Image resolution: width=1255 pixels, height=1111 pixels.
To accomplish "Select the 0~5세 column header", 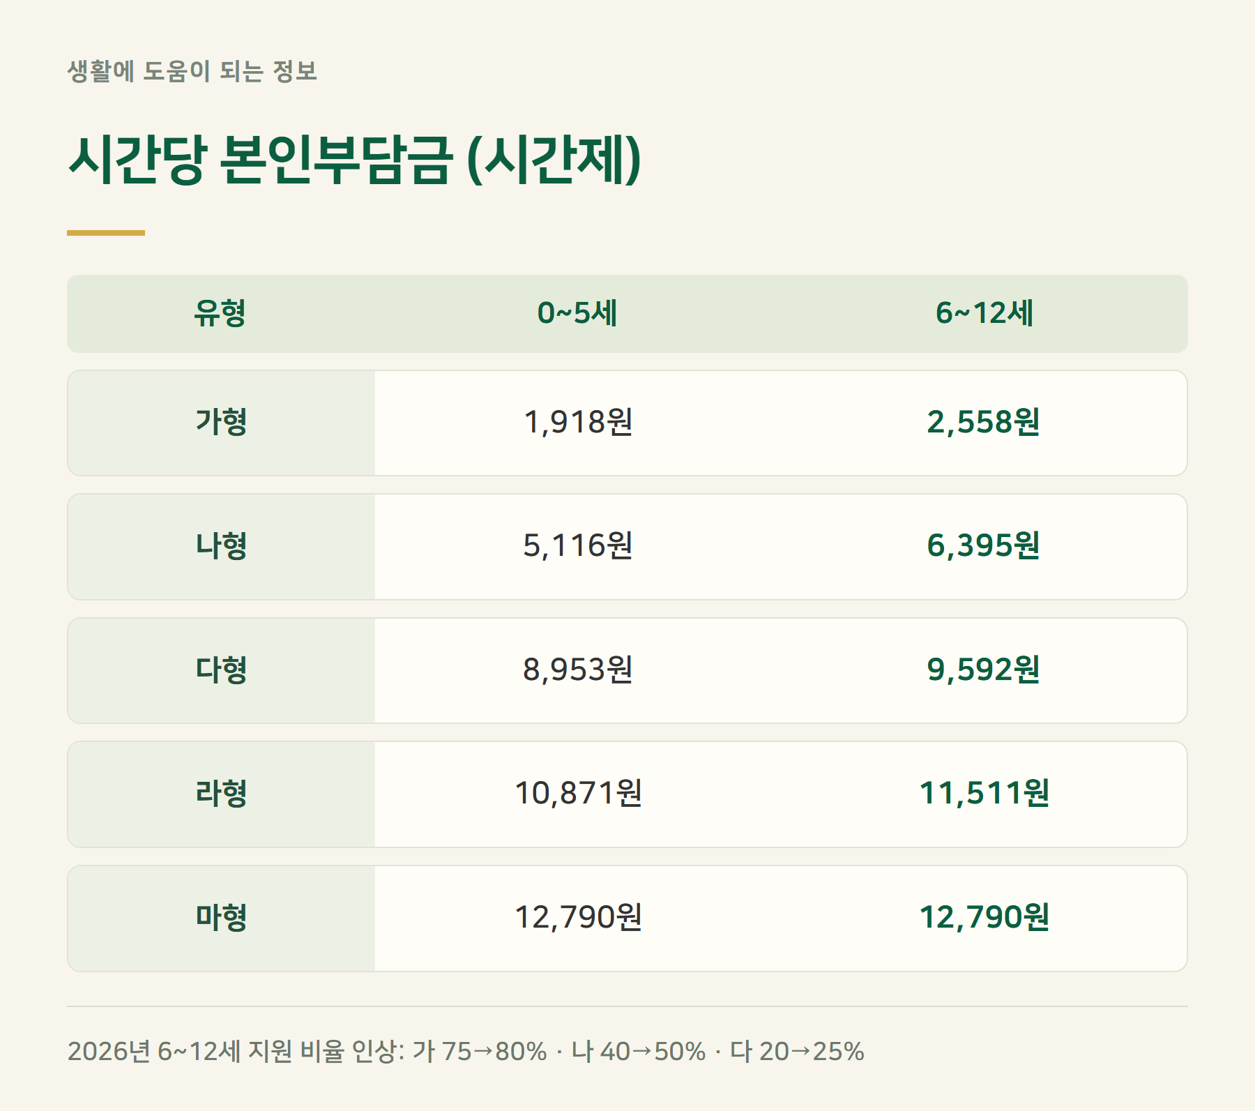I will click(577, 313).
